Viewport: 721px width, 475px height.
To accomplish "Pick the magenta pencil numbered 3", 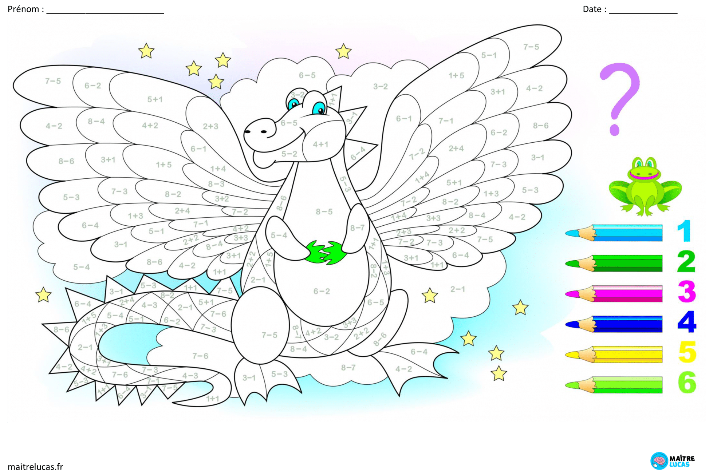I will point(614,294).
